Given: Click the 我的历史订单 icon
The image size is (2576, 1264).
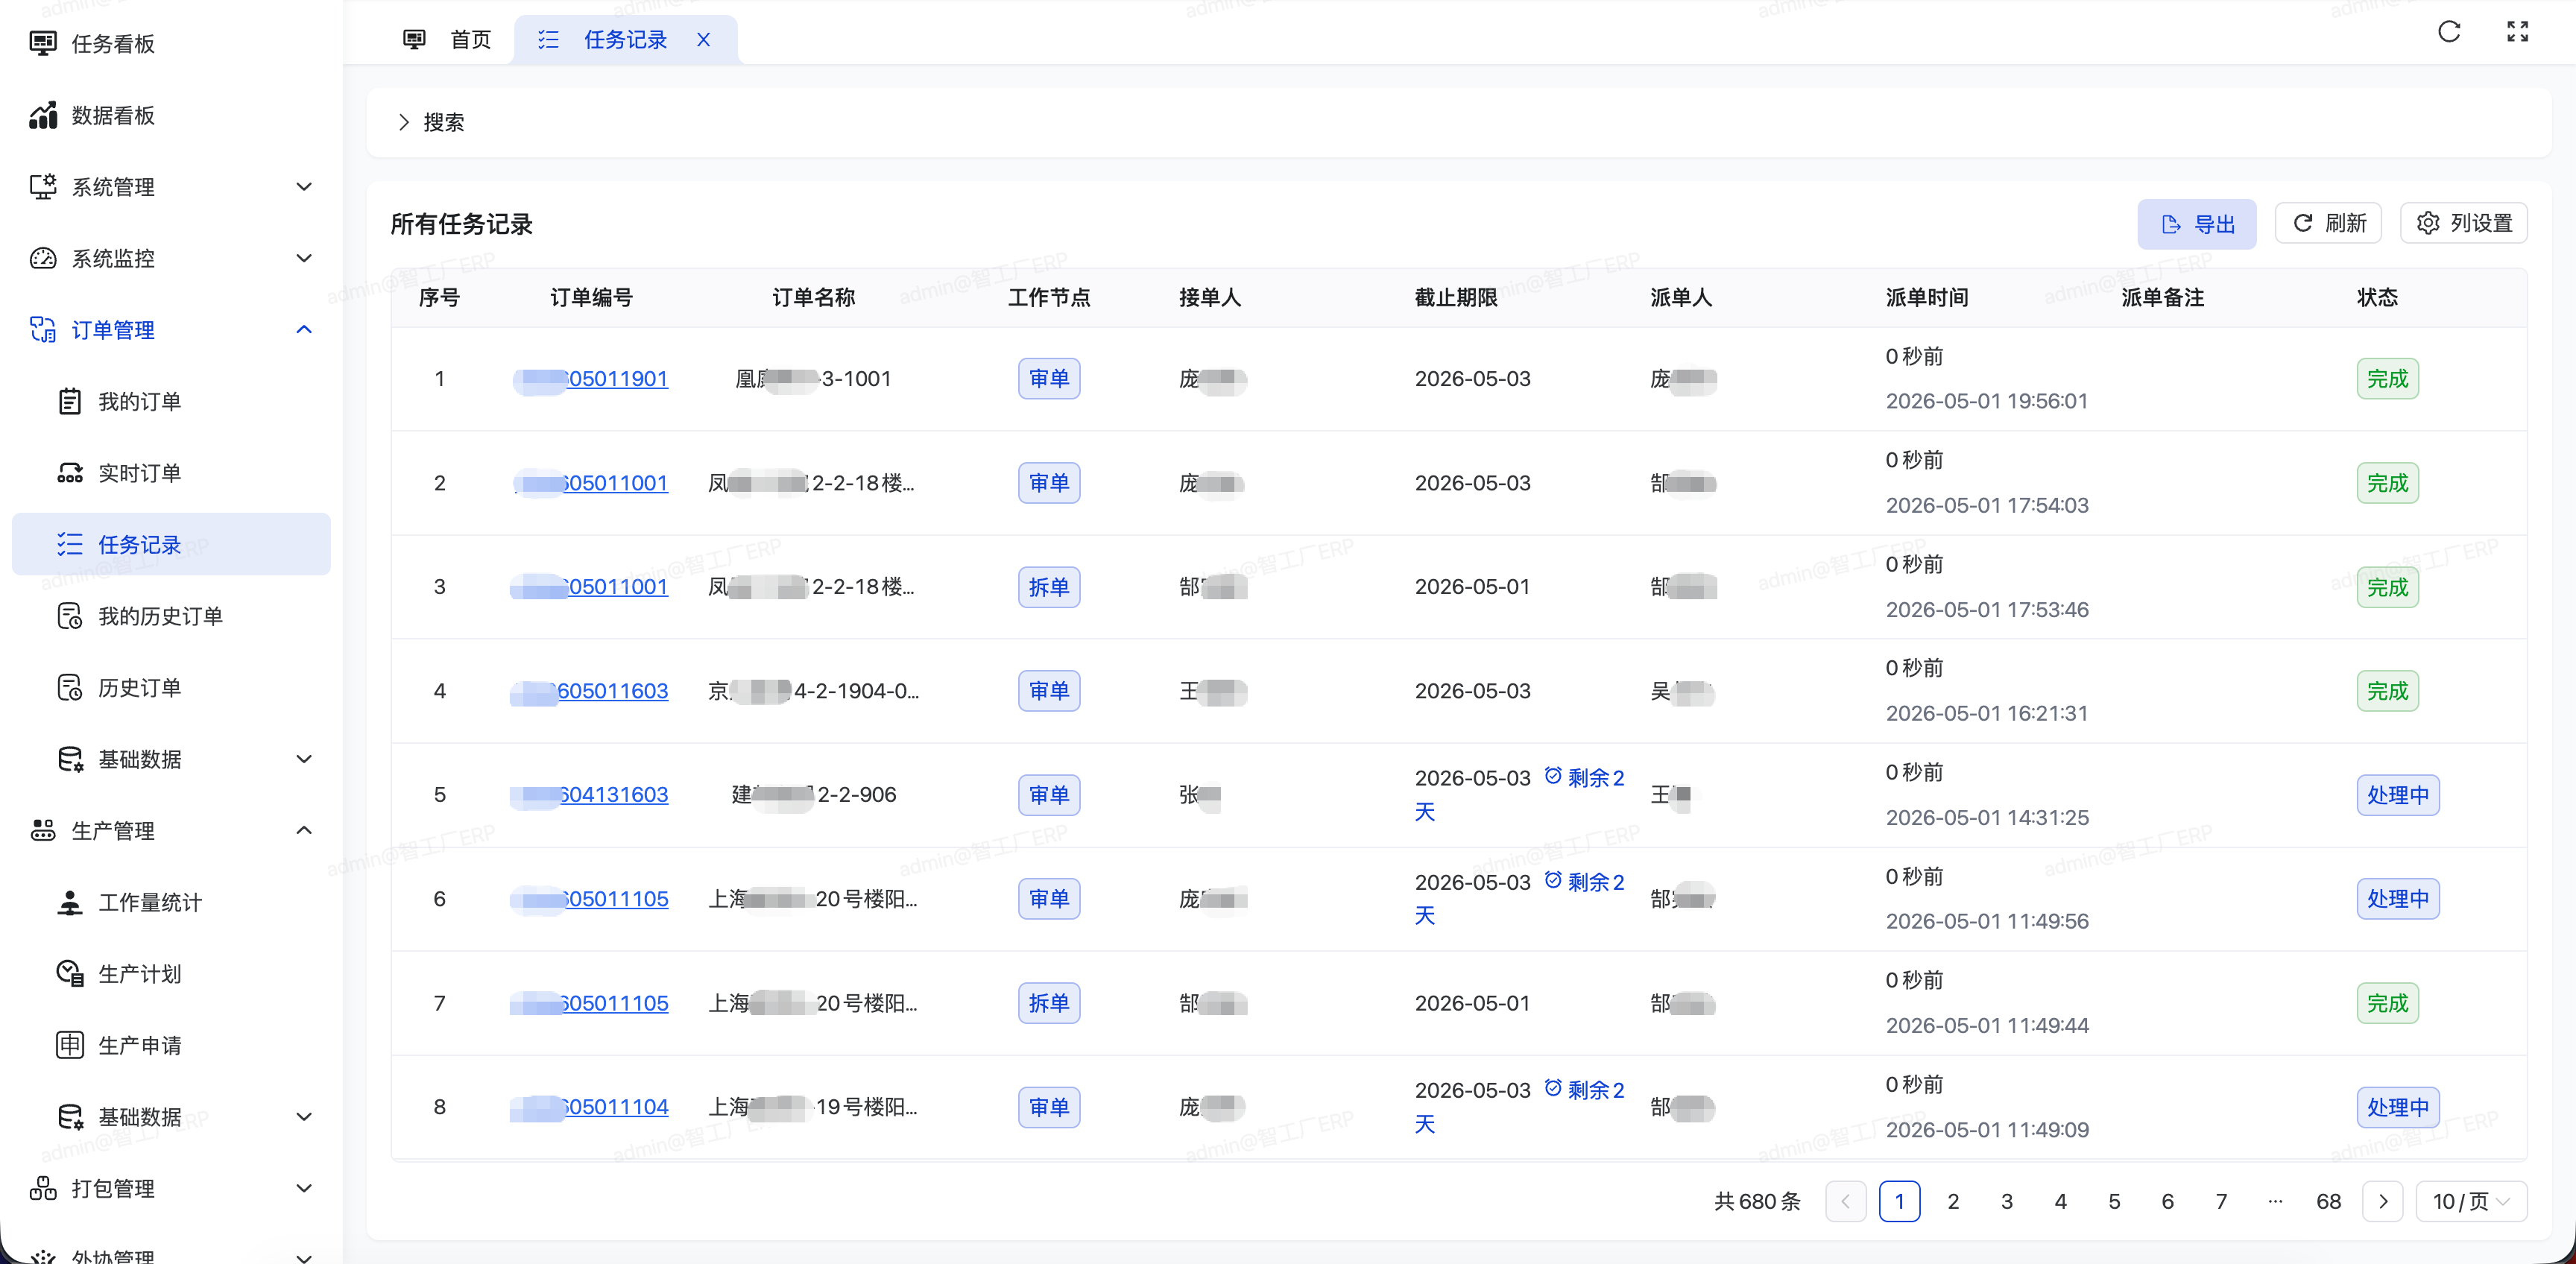Looking at the screenshot, I should click(69, 616).
